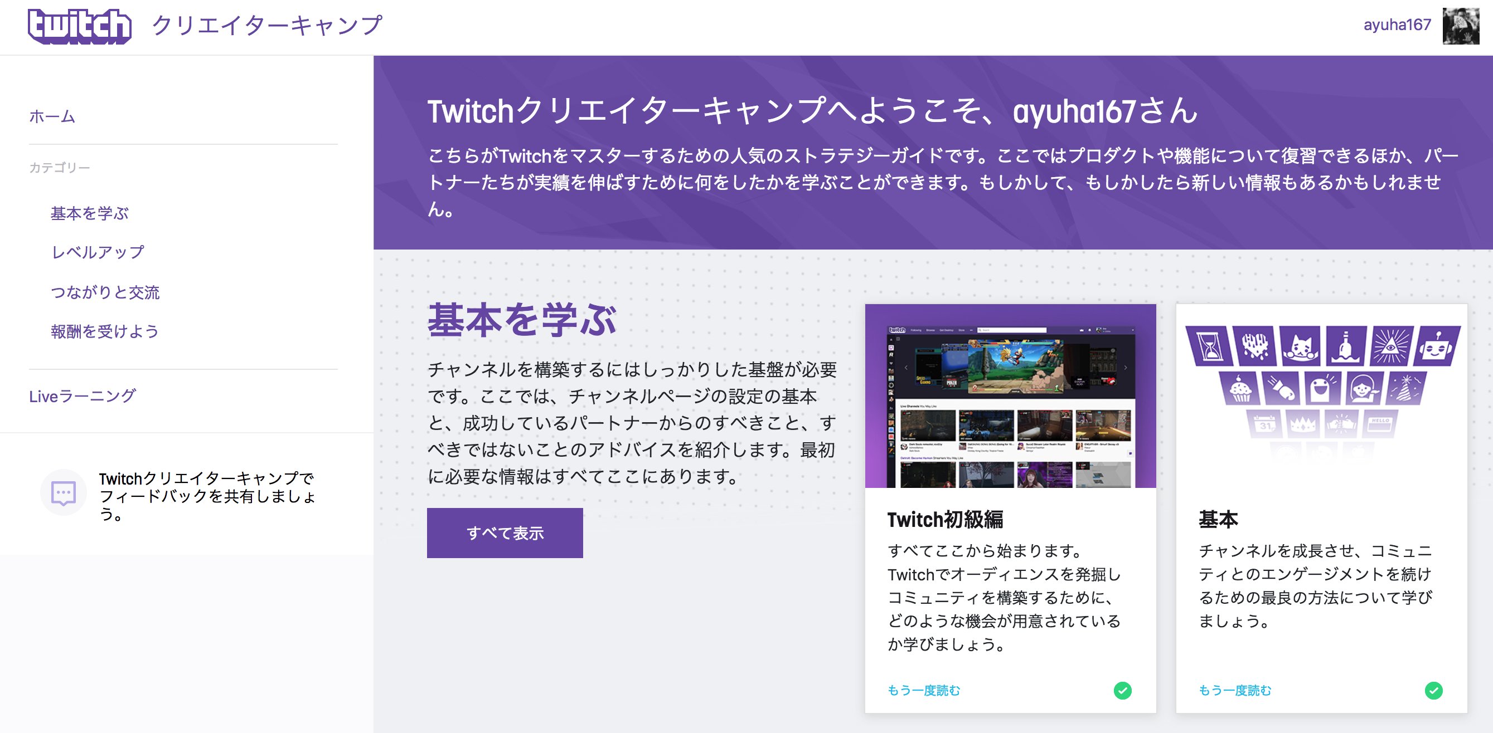The width and height of the screenshot is (1493, 733).
Task: Select 基本を学ぶ category in sidebar
Action: point(90,213)
